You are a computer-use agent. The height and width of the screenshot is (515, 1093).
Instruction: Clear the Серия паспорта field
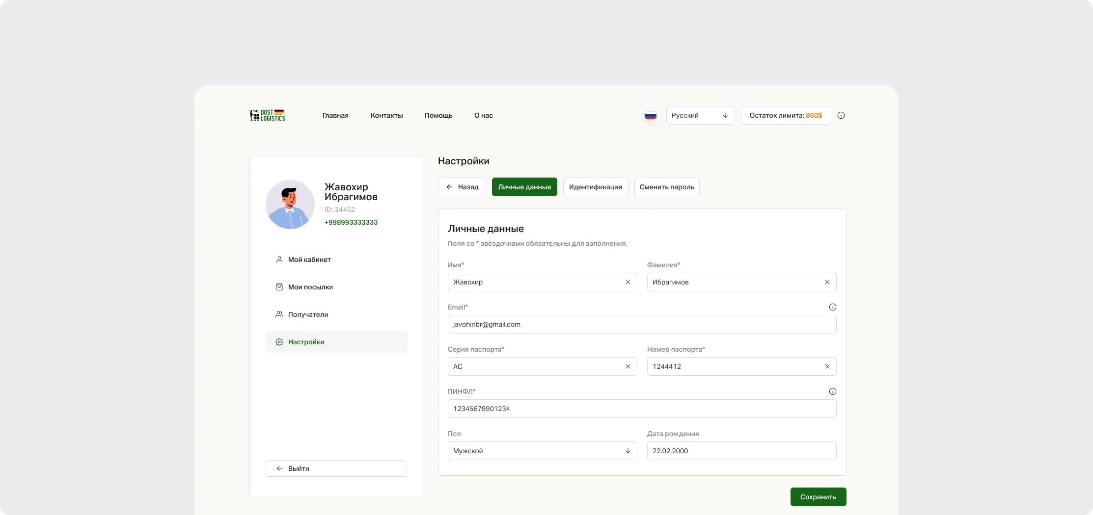pyautogui.click(x=628, y=366)
